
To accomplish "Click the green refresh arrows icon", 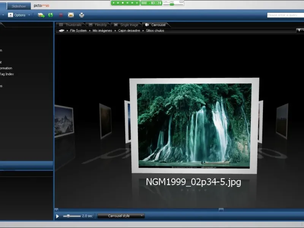I will pos(51,15).
